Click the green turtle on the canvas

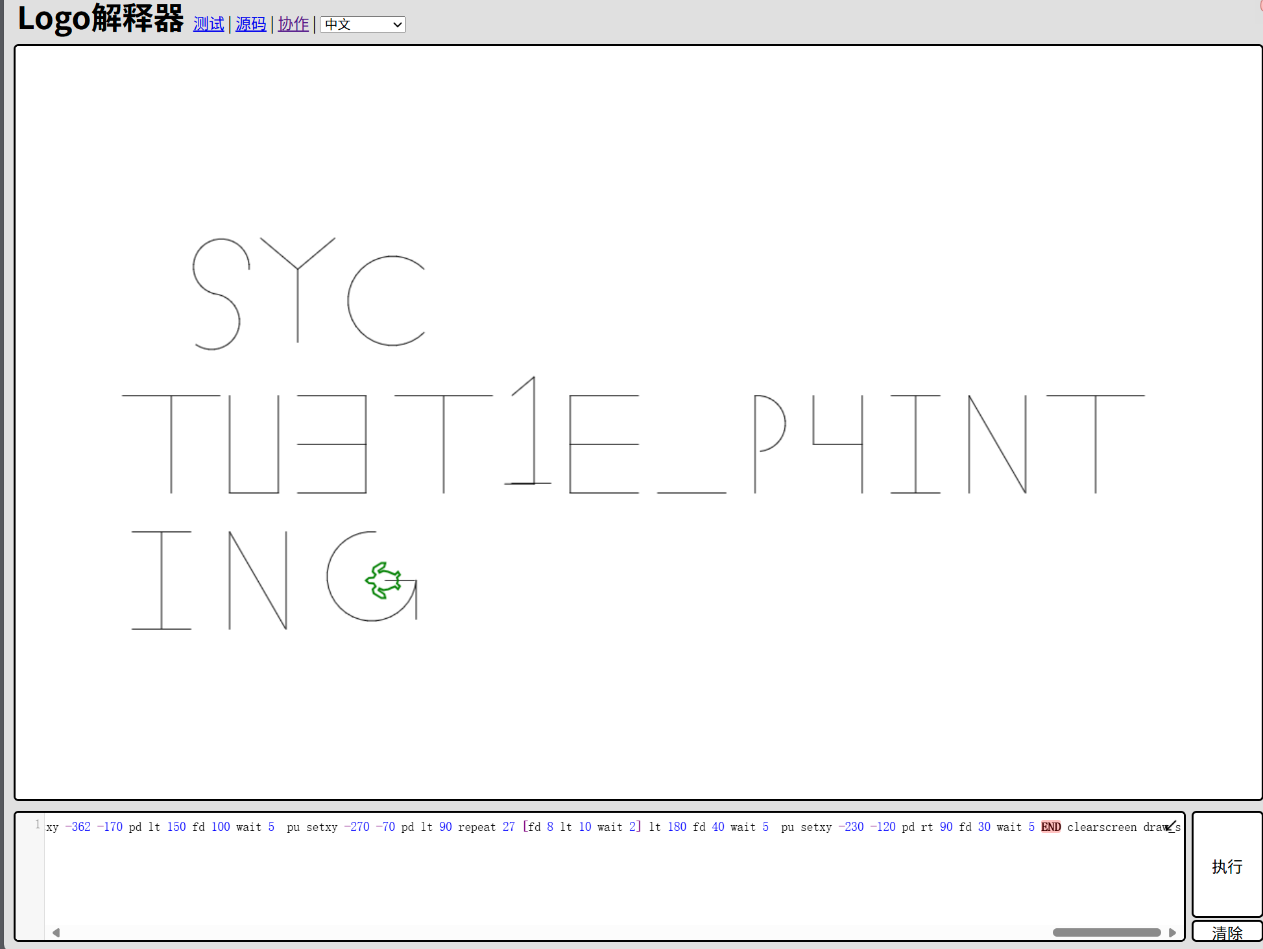pos(383,580)
